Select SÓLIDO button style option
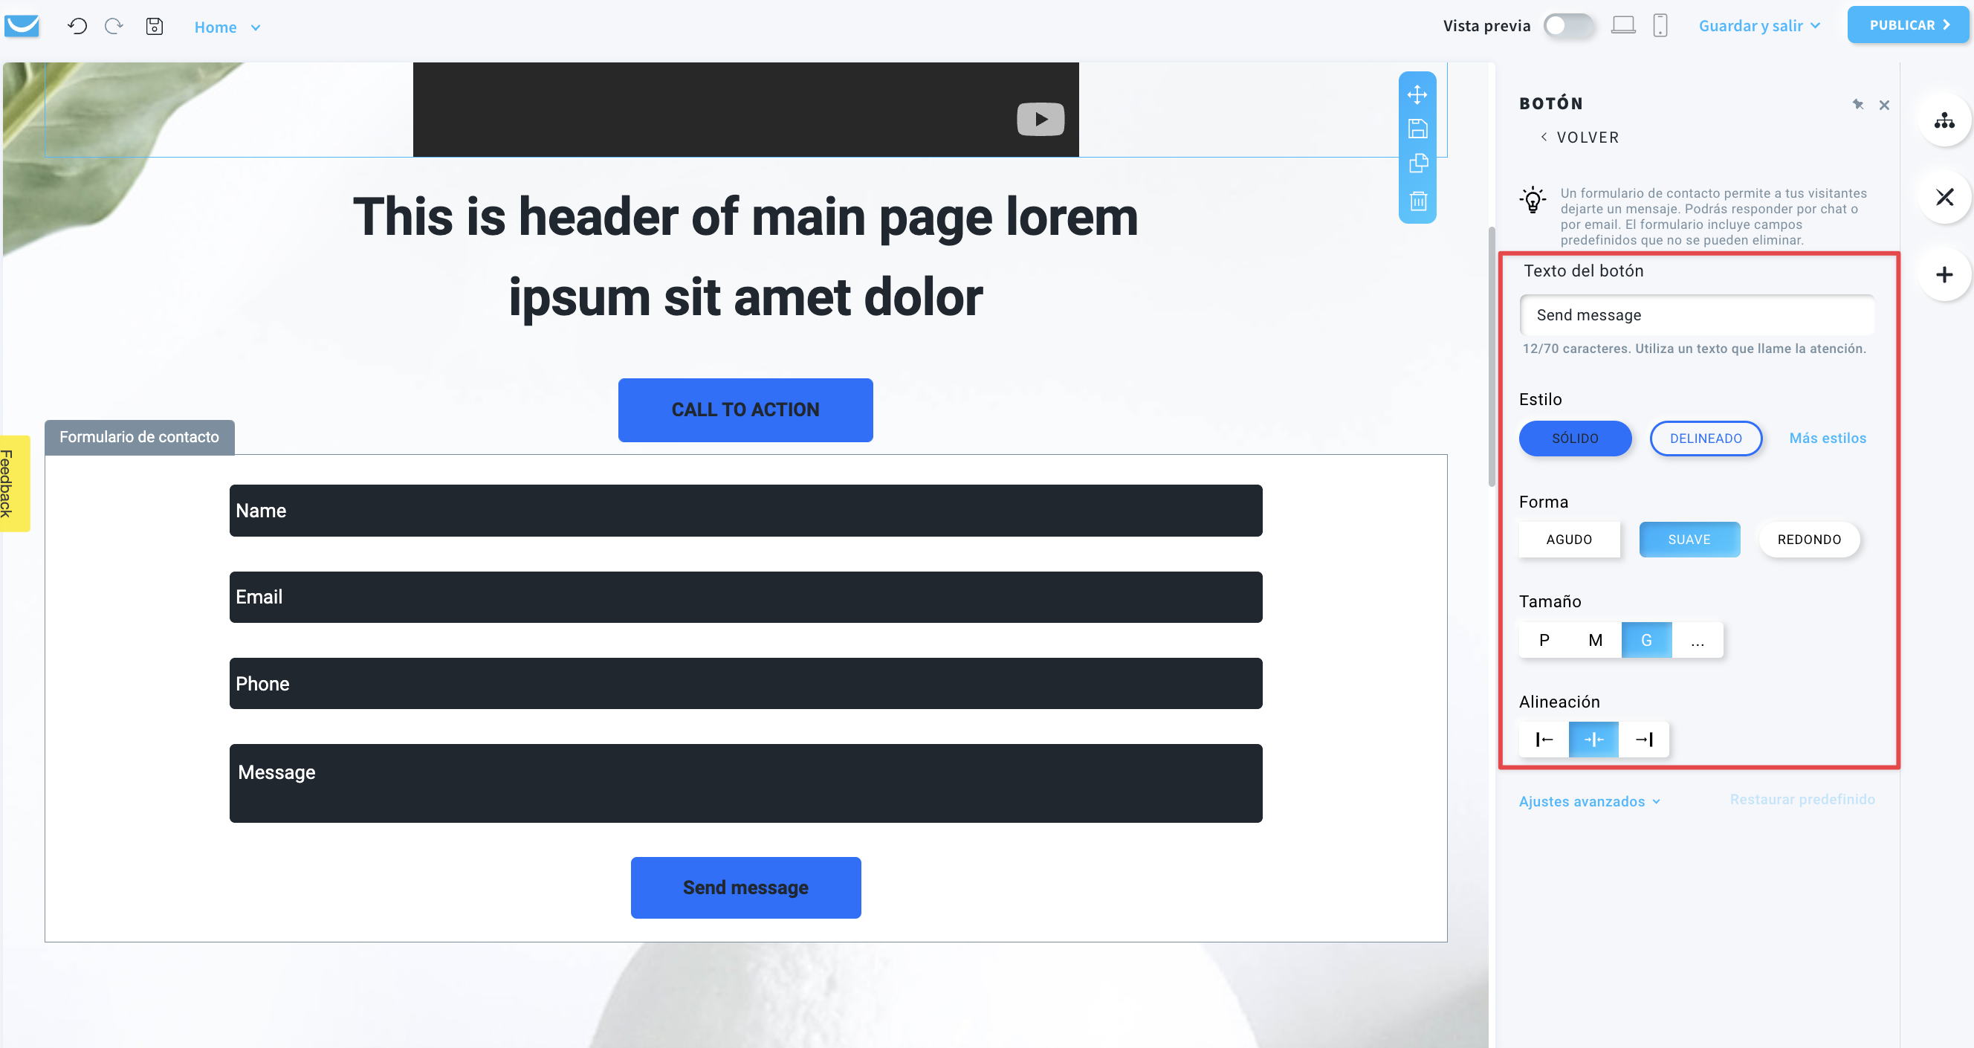 [x=1576, y=437]
